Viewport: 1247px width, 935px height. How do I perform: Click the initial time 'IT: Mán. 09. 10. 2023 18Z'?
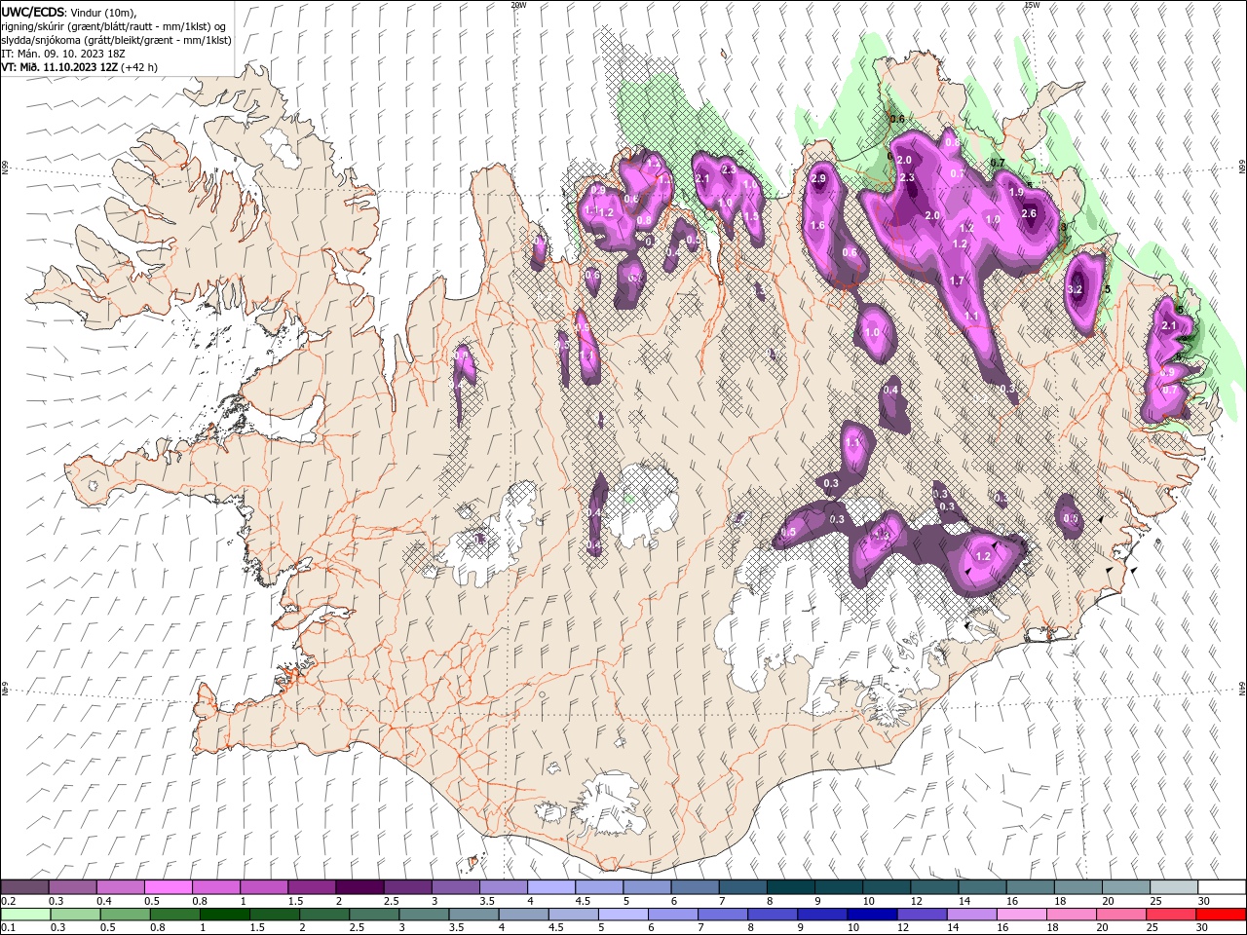point(62,54)
